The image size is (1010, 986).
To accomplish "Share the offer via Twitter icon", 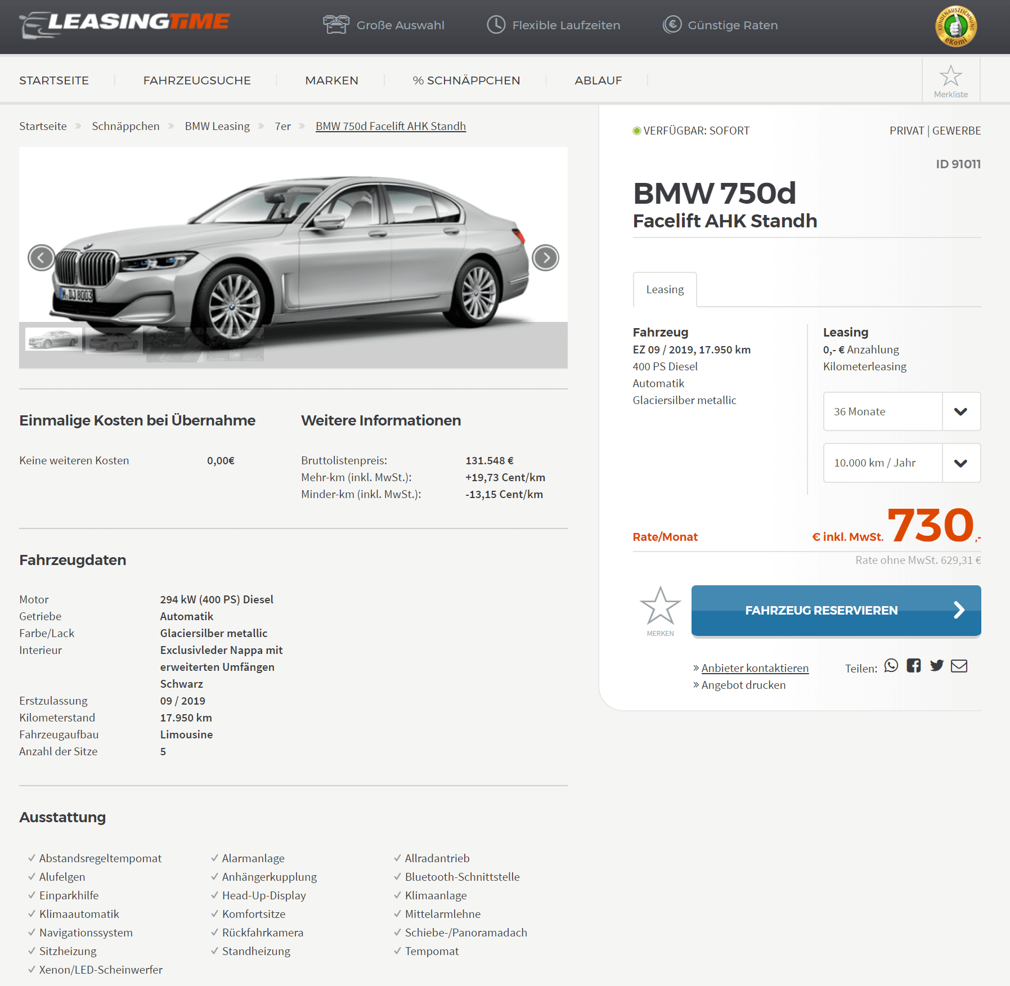I will [937, 666].
